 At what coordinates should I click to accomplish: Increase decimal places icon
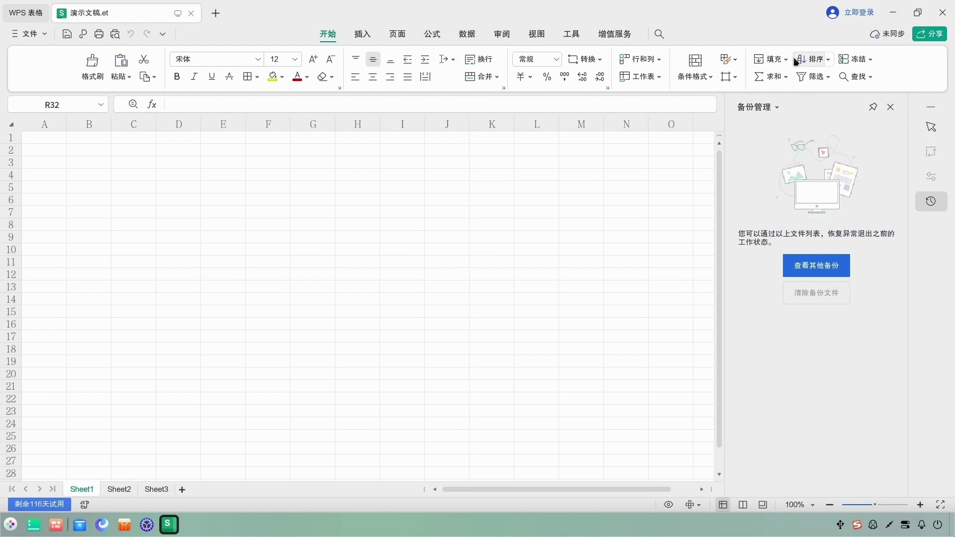pyautogui.click(x=582, y=77)
